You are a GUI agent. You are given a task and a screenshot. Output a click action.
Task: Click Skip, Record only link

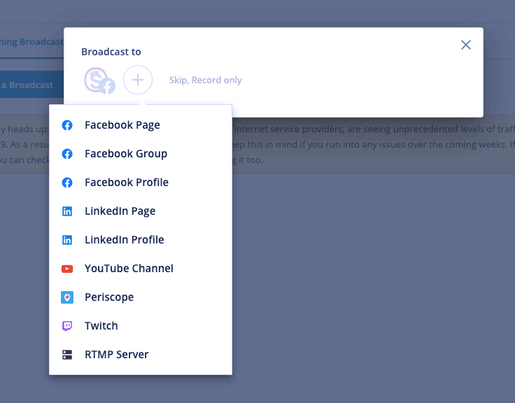[205, 80]
